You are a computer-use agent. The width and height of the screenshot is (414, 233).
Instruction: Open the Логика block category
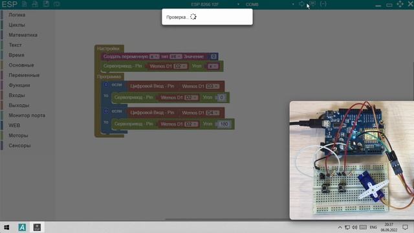coord(17,15)
